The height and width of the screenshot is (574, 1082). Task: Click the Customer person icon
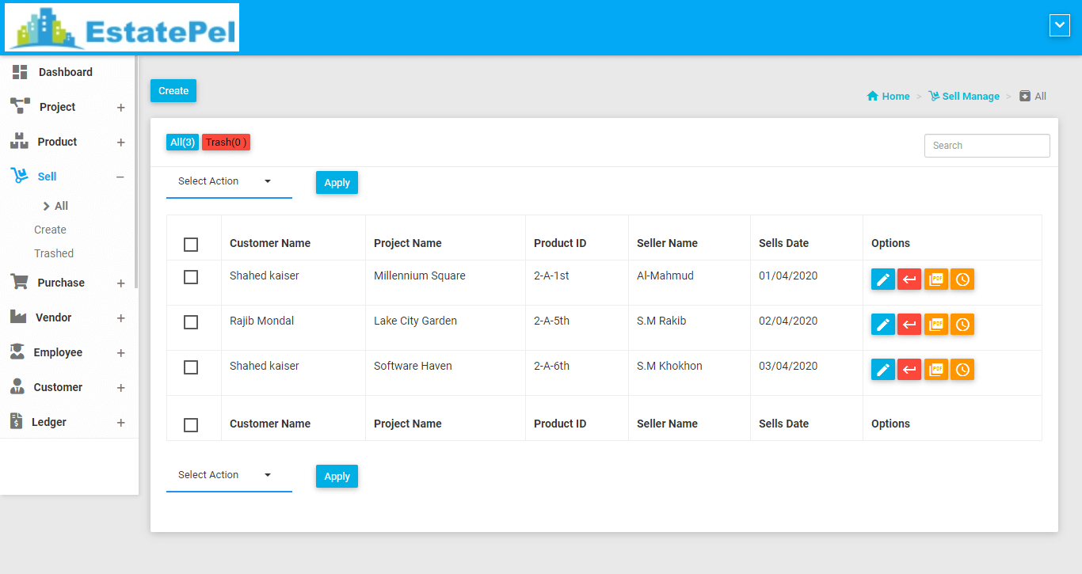[x=17, y=386]
